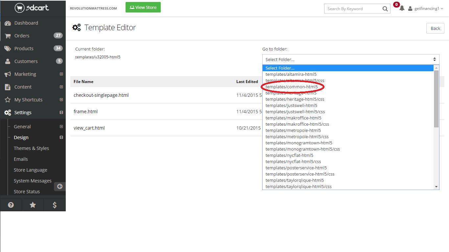The width and height of the screenshot is (449, 252).
Task: Click the user avatar icon
Action: (x=410, y=9)
